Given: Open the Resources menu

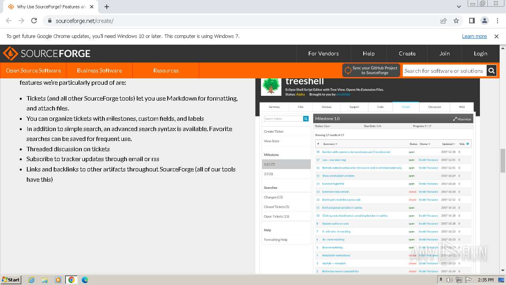Looking at the screenshot, I should click(166, 70).
